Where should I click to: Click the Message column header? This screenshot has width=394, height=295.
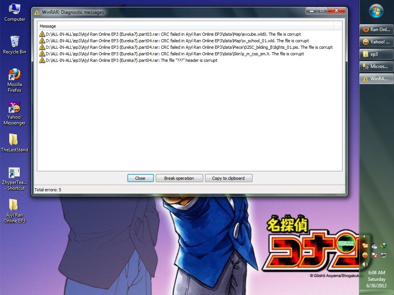[x=185, y=26]
